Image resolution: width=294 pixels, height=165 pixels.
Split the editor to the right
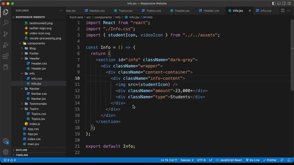[283, 11]
